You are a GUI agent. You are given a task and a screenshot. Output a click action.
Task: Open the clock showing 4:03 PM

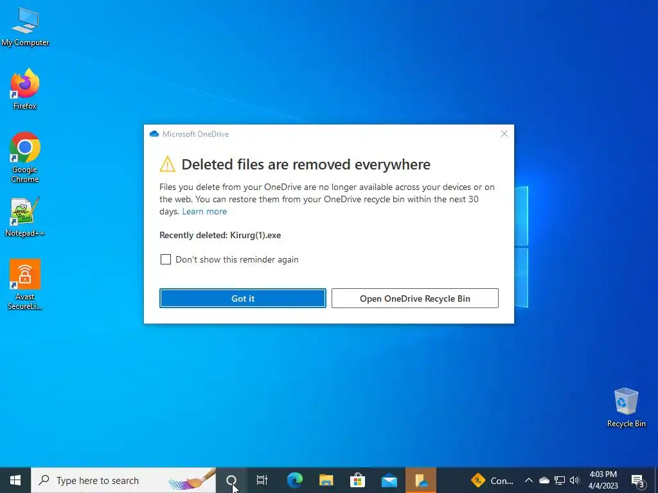click(603, 480)
